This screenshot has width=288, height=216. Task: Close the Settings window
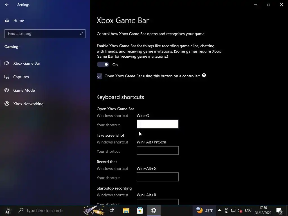281,4
